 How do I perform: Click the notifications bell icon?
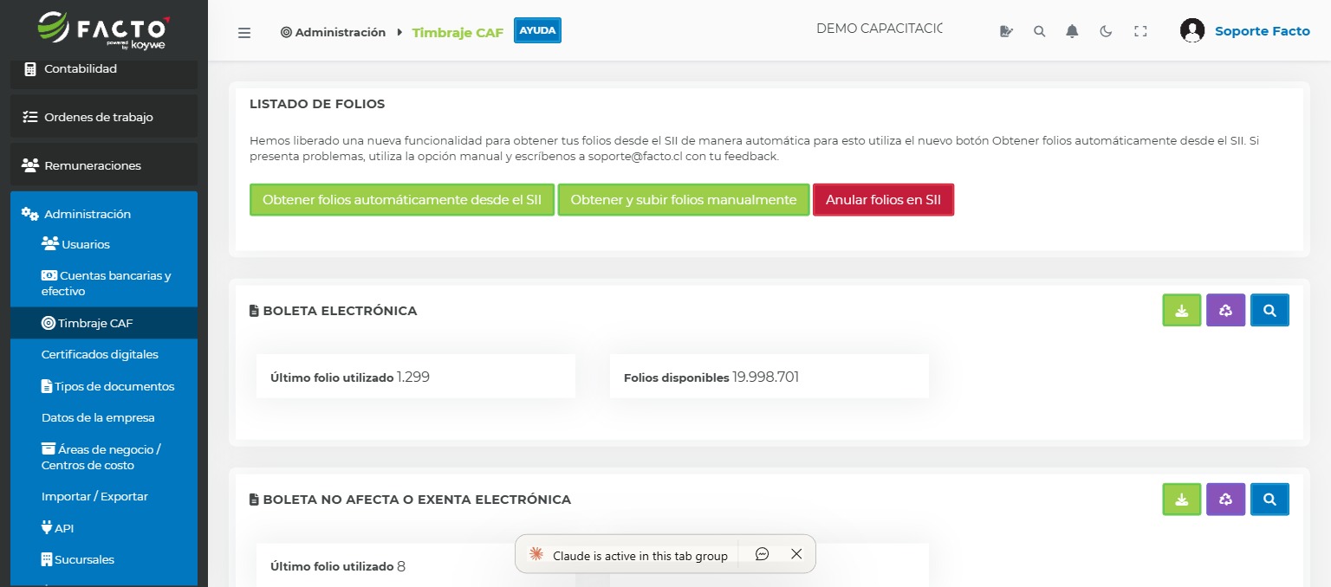pyautogui.click(x=1072, y=31)
